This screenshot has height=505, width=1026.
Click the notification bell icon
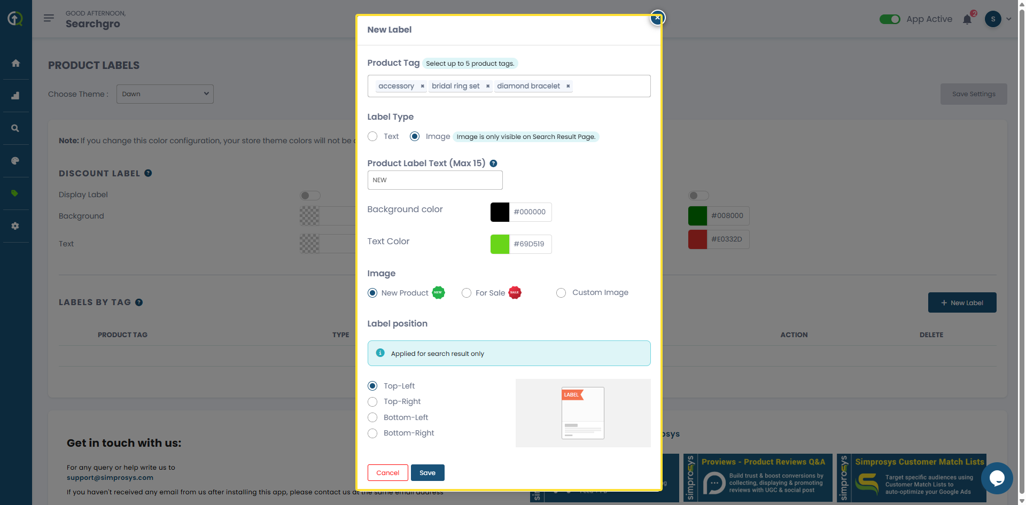(967, 20)
